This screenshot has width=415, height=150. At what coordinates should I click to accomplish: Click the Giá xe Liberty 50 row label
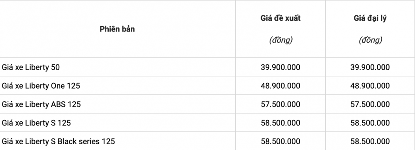pos(31,68)
